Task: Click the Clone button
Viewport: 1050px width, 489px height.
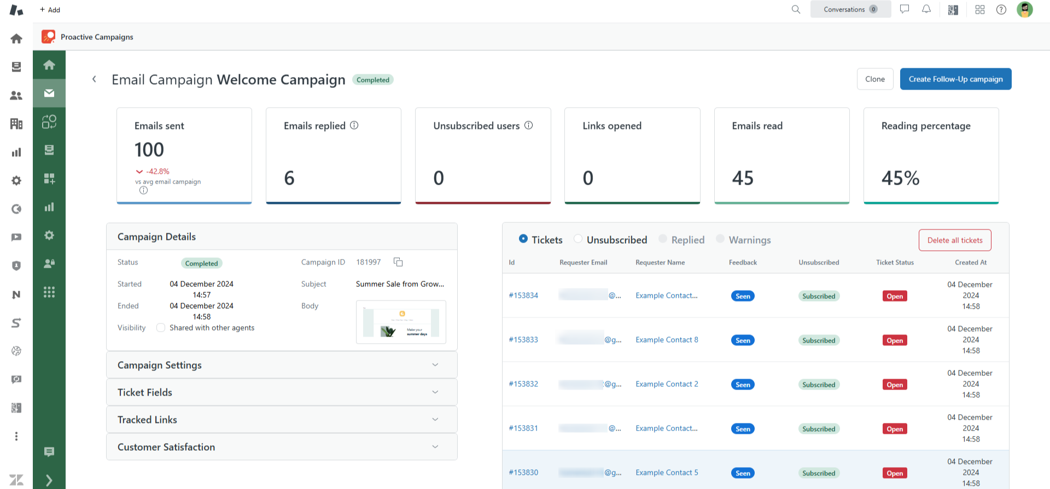Action: click(x=875, y=79)
